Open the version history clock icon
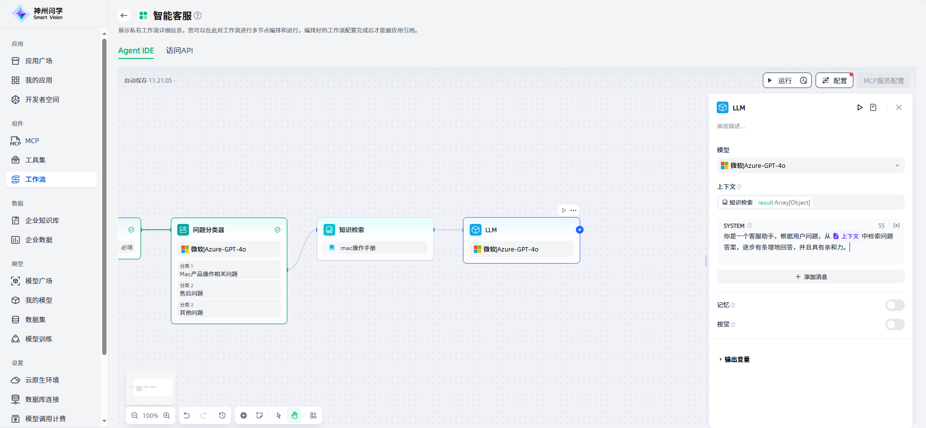Viewport: 926px width, 428px height. (222, 415)
